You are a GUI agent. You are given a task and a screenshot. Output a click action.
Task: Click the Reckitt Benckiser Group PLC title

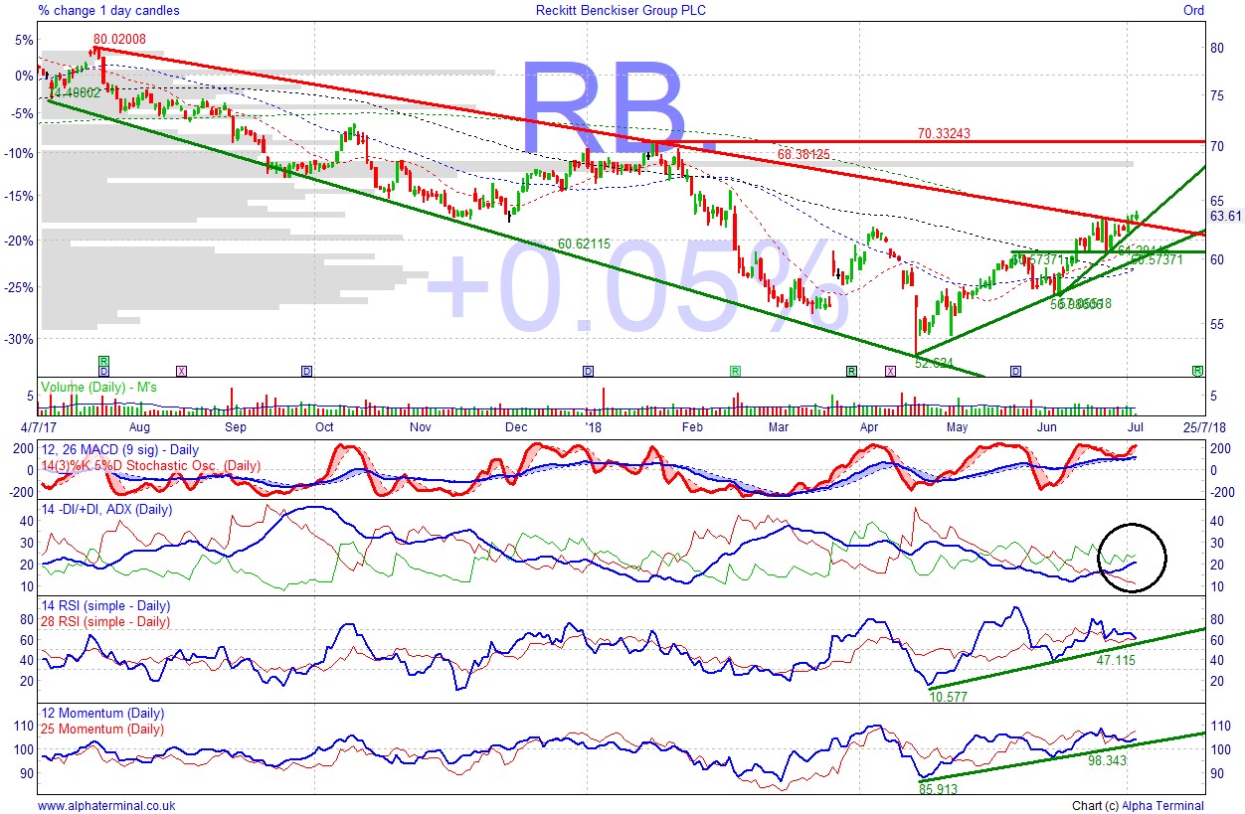(622, 10)
